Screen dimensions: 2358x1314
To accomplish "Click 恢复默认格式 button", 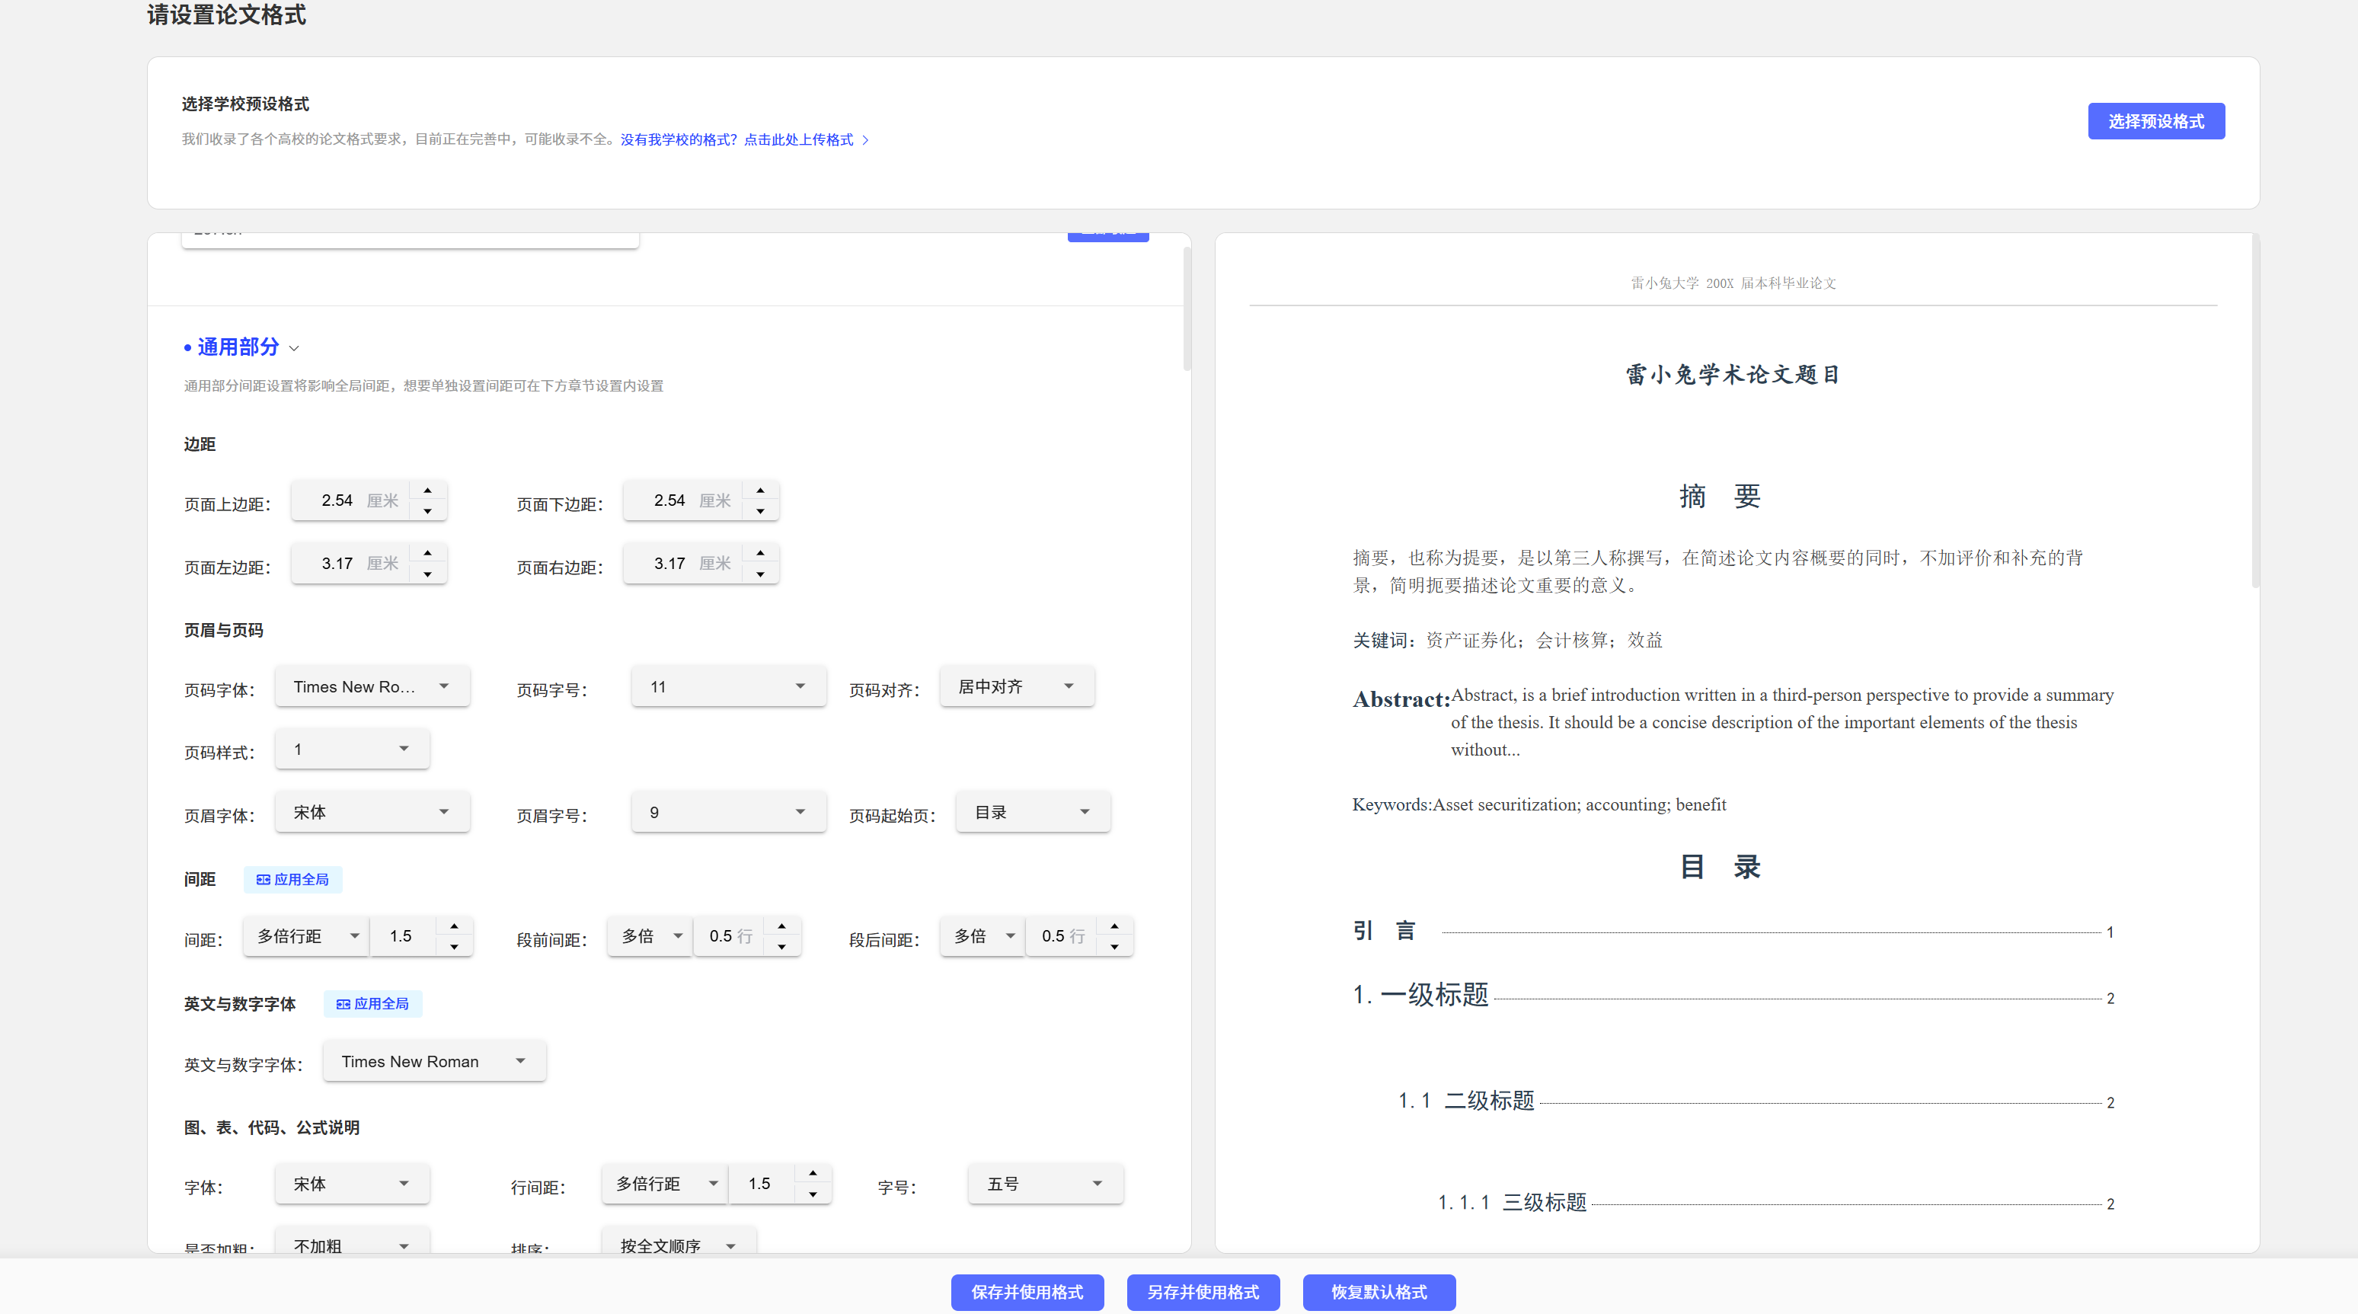I will [x=1378, y=1291].
